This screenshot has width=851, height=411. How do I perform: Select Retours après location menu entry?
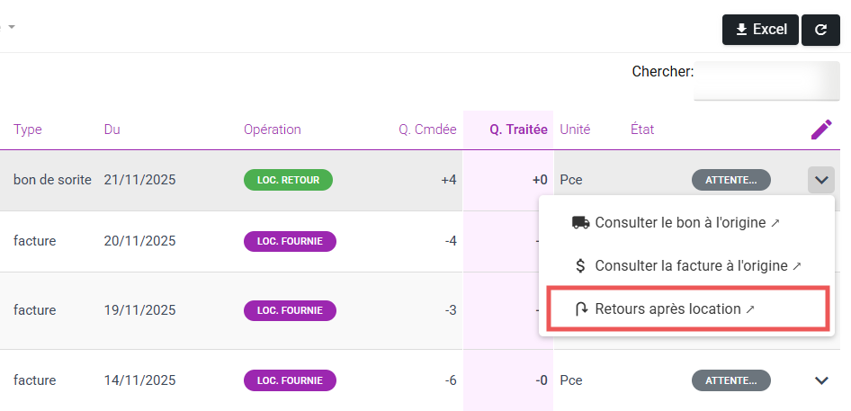(673, 308)
